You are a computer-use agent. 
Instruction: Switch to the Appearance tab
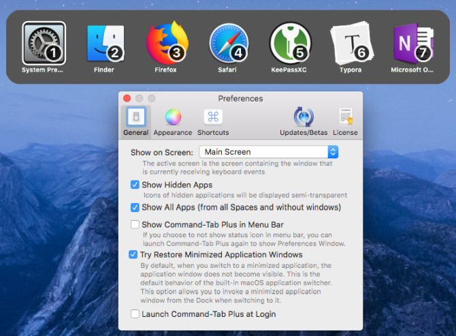[173, 121]
